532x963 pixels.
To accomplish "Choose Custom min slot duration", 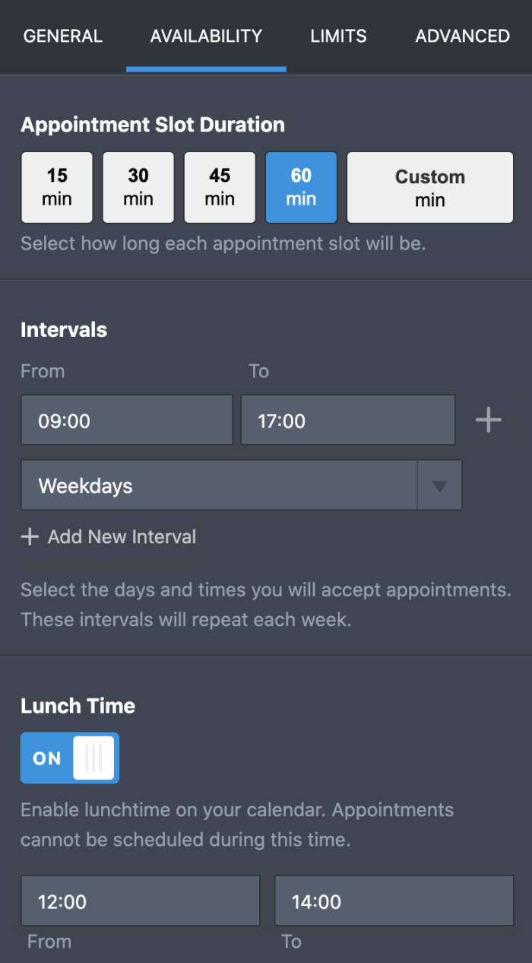I will 430,187.
